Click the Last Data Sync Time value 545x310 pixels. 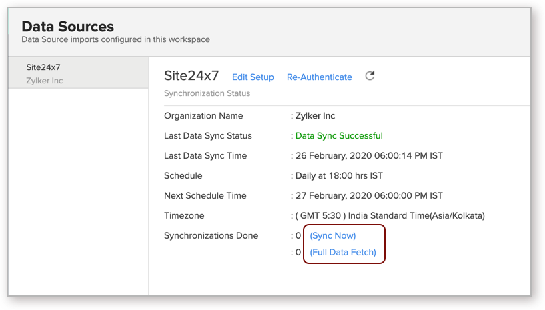(369, 156)
